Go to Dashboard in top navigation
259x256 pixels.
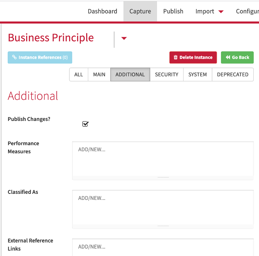pos(102,11)
